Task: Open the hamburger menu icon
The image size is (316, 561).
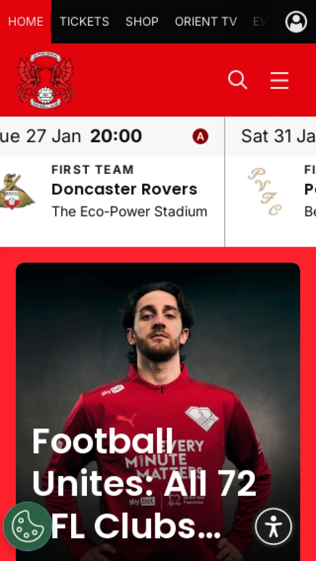Action: (280, 80)
